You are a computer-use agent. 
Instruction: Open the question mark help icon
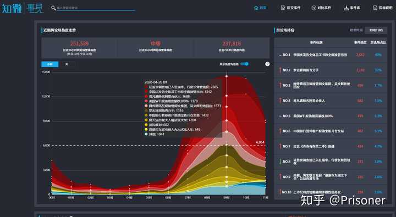click(x=267, y=64)
